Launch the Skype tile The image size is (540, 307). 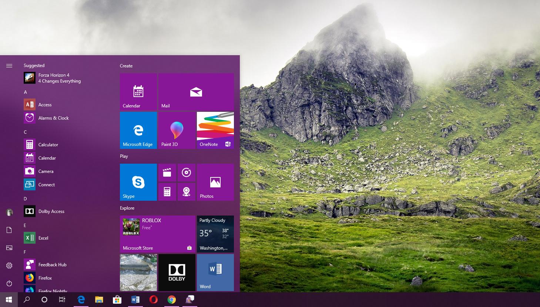tap(138, 182)
